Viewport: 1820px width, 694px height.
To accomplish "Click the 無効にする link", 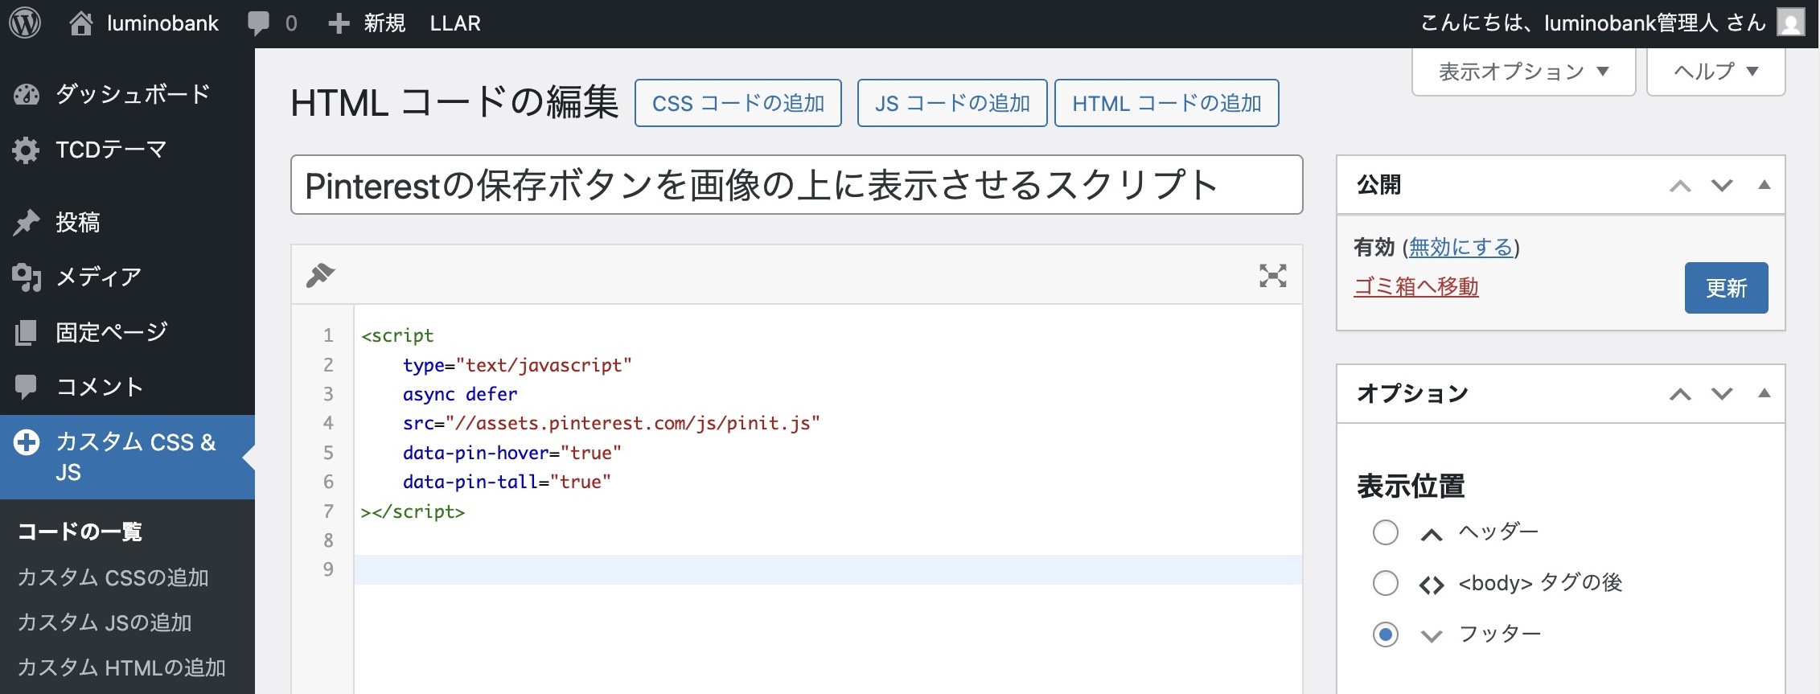I will pyautogui.click(x=1461, y=248).
